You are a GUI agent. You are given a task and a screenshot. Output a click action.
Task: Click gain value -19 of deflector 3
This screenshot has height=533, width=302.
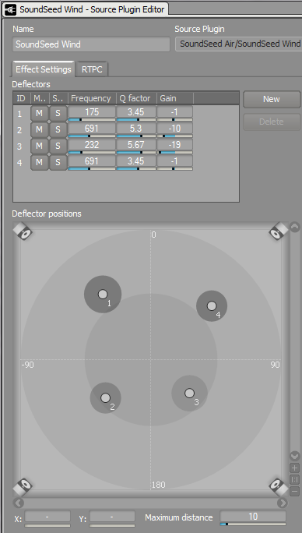click(x=175, y=144)
